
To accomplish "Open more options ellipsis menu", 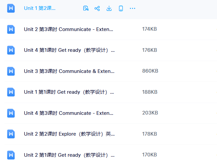I will tap(133, 9).
